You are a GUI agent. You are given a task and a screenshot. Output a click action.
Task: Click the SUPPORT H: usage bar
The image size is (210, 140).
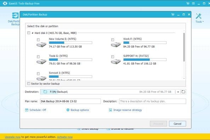point(145,60)
